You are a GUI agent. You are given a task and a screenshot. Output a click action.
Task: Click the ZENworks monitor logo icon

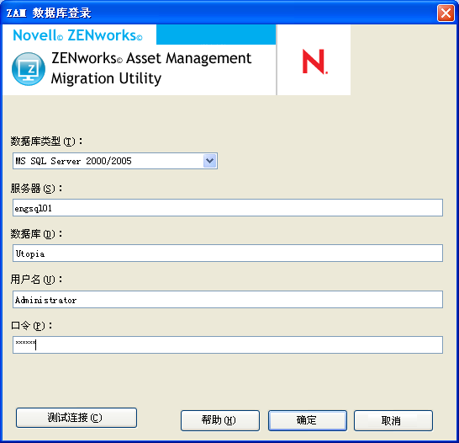pyautogui.click(x=29, y=69)
